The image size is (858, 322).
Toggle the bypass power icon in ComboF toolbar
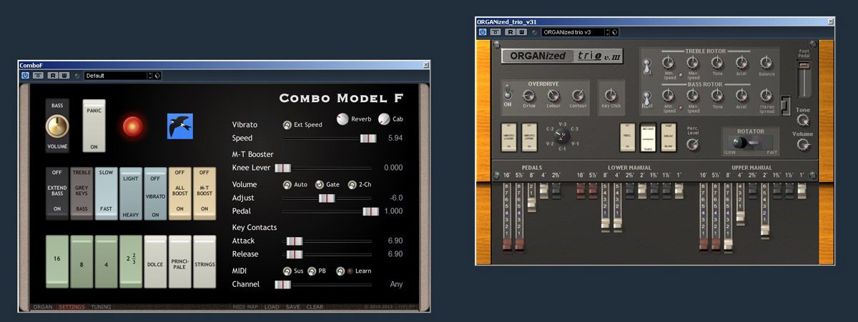pyautogui.click(x=25, y=75)
